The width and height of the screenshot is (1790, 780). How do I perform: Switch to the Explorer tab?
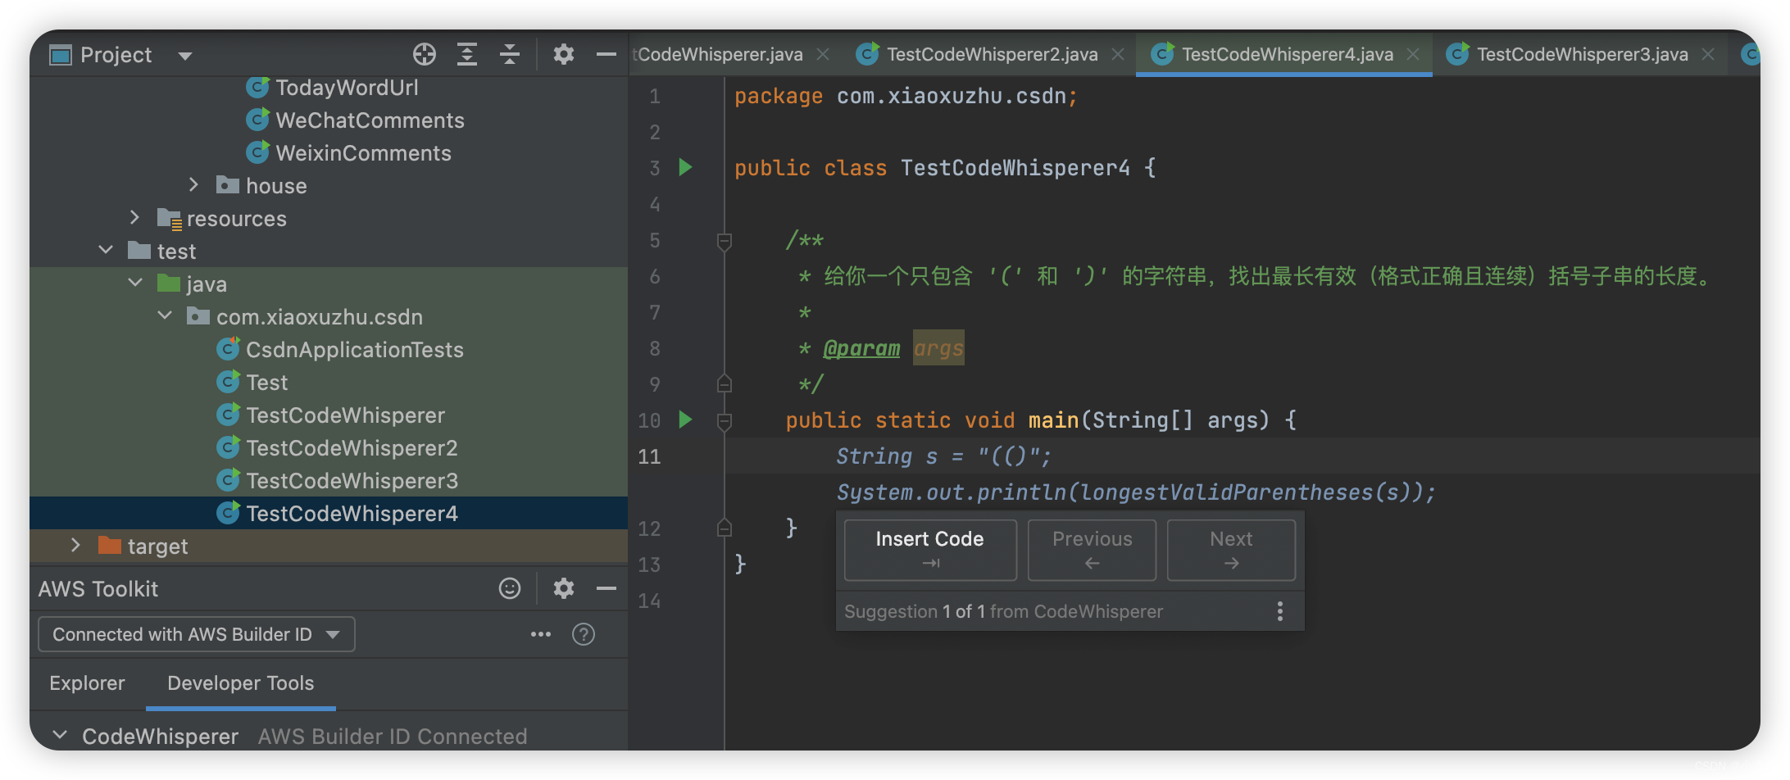click(x=87, y=682)
